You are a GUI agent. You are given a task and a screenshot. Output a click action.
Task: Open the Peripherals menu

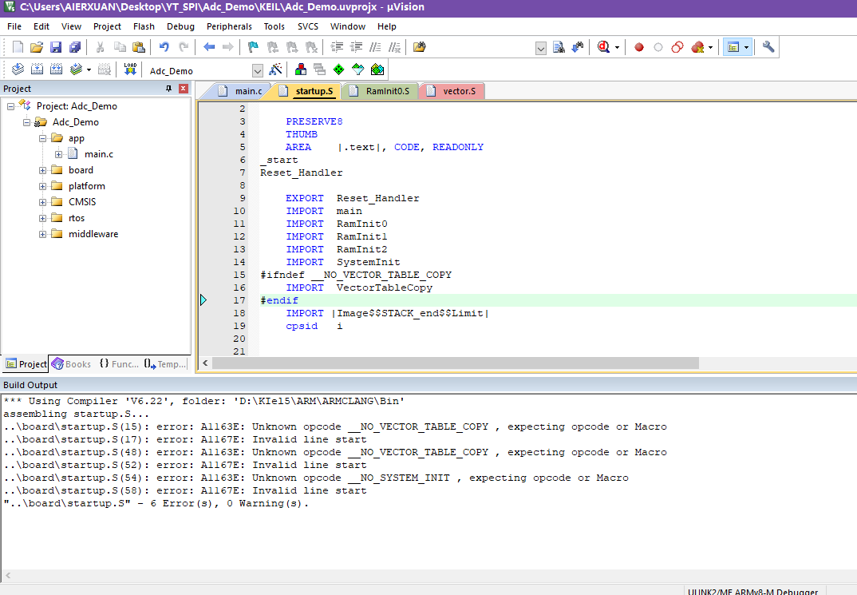point(229,26)
